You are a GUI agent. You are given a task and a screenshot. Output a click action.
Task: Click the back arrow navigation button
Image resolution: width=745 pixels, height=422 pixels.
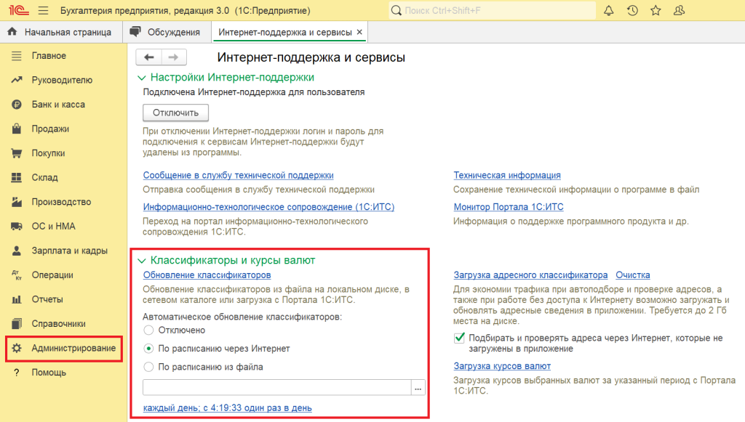click(149, 57)
